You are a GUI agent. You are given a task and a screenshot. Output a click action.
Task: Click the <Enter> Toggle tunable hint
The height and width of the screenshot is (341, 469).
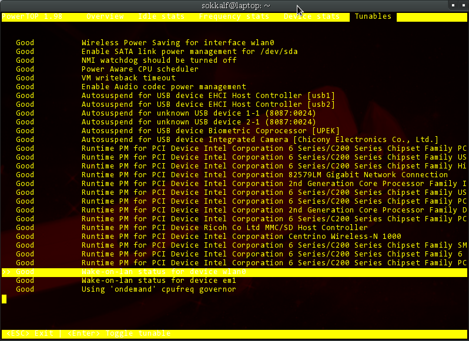pyautogui.click(x=119, y=333)
